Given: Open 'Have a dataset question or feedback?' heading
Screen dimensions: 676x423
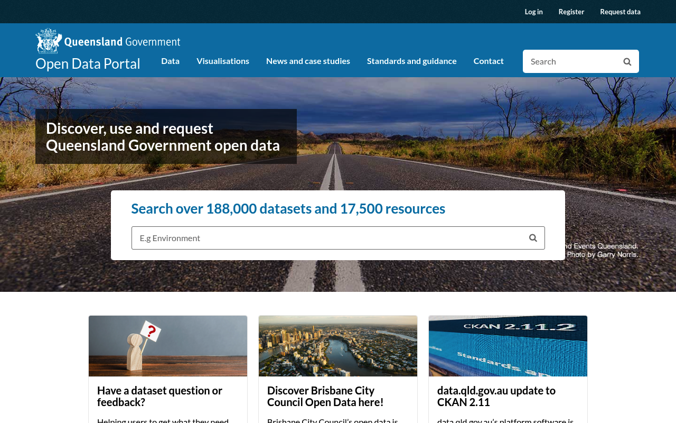Looking at the screenshot, I should click(x=159, y=396).
